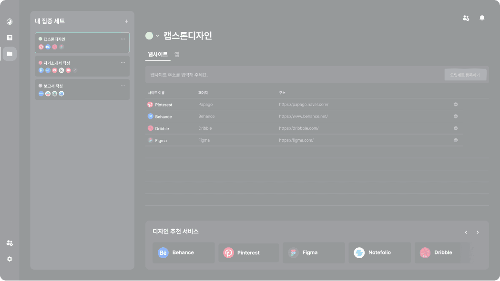Click the Papago page cell
Image resolution: width=500 pixels, height=281 pixels.
click(205, 105)
